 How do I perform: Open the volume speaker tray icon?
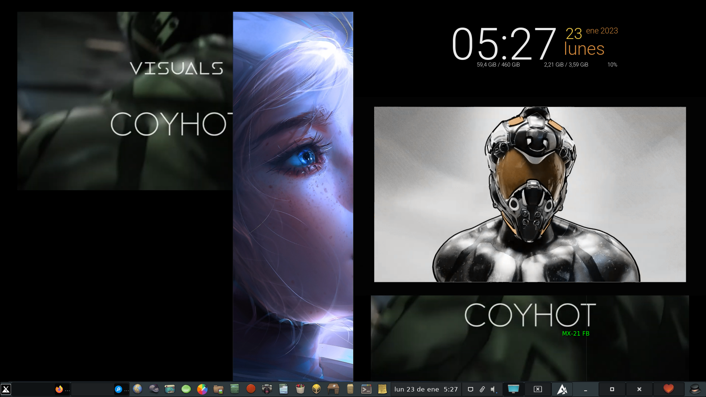[x=493, y=389]
